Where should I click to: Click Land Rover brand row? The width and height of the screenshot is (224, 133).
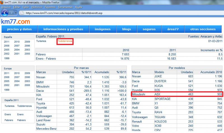click(81, 120)
